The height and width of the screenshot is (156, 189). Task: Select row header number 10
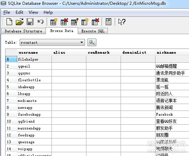tap(11, 121)
